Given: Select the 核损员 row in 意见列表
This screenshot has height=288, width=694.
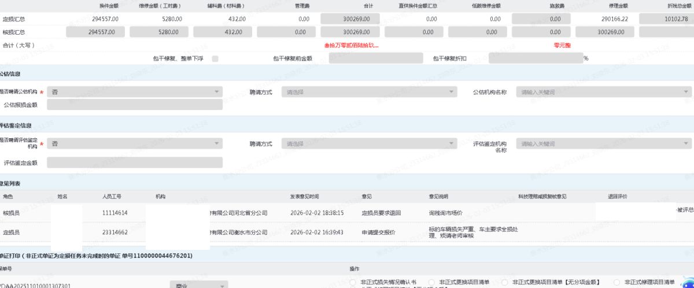Looking at the screenshot, I should pyautogui.click(x=231, y=213).
